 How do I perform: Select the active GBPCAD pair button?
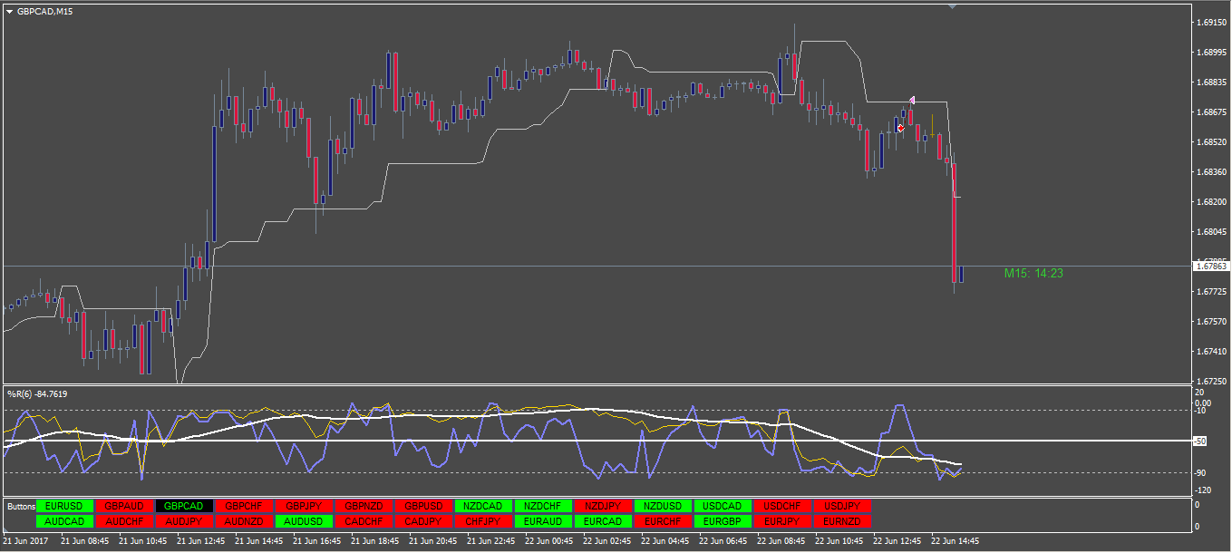[x=184, y=506]
